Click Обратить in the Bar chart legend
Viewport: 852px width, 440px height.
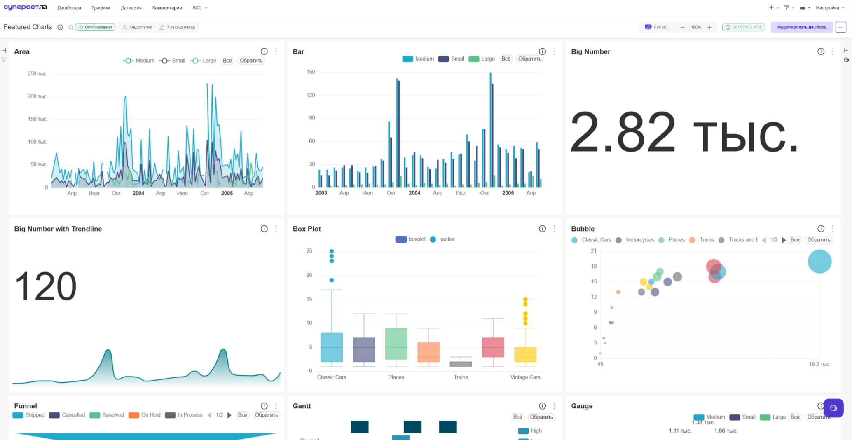529,59
